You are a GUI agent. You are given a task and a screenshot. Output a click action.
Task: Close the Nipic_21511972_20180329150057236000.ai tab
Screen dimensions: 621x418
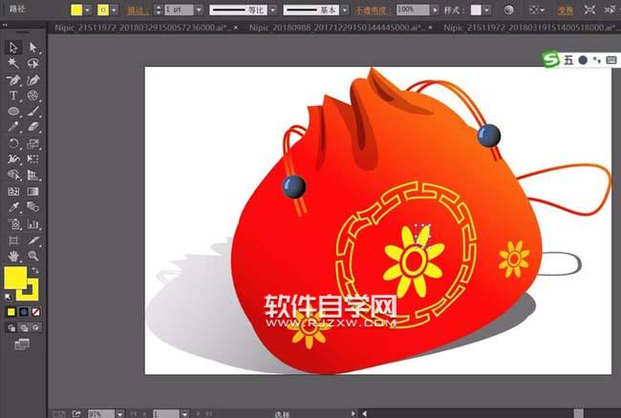coord(236,28)
